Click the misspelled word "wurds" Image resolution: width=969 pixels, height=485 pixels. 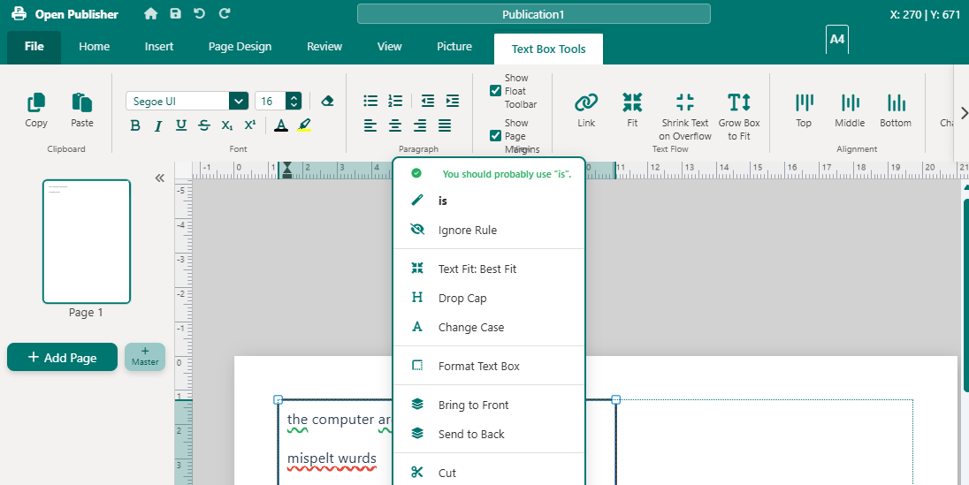pyautogui.click(x=355, y=458)
